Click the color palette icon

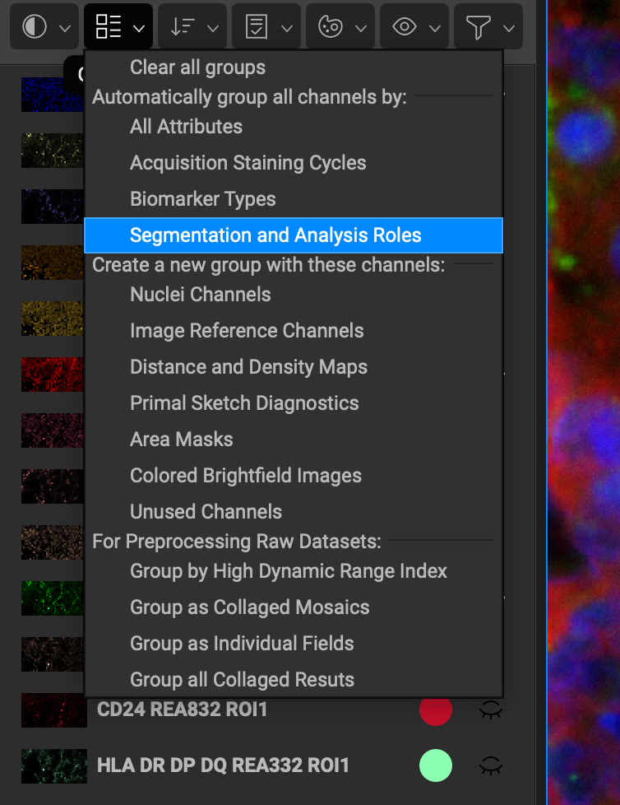[331, 26]
